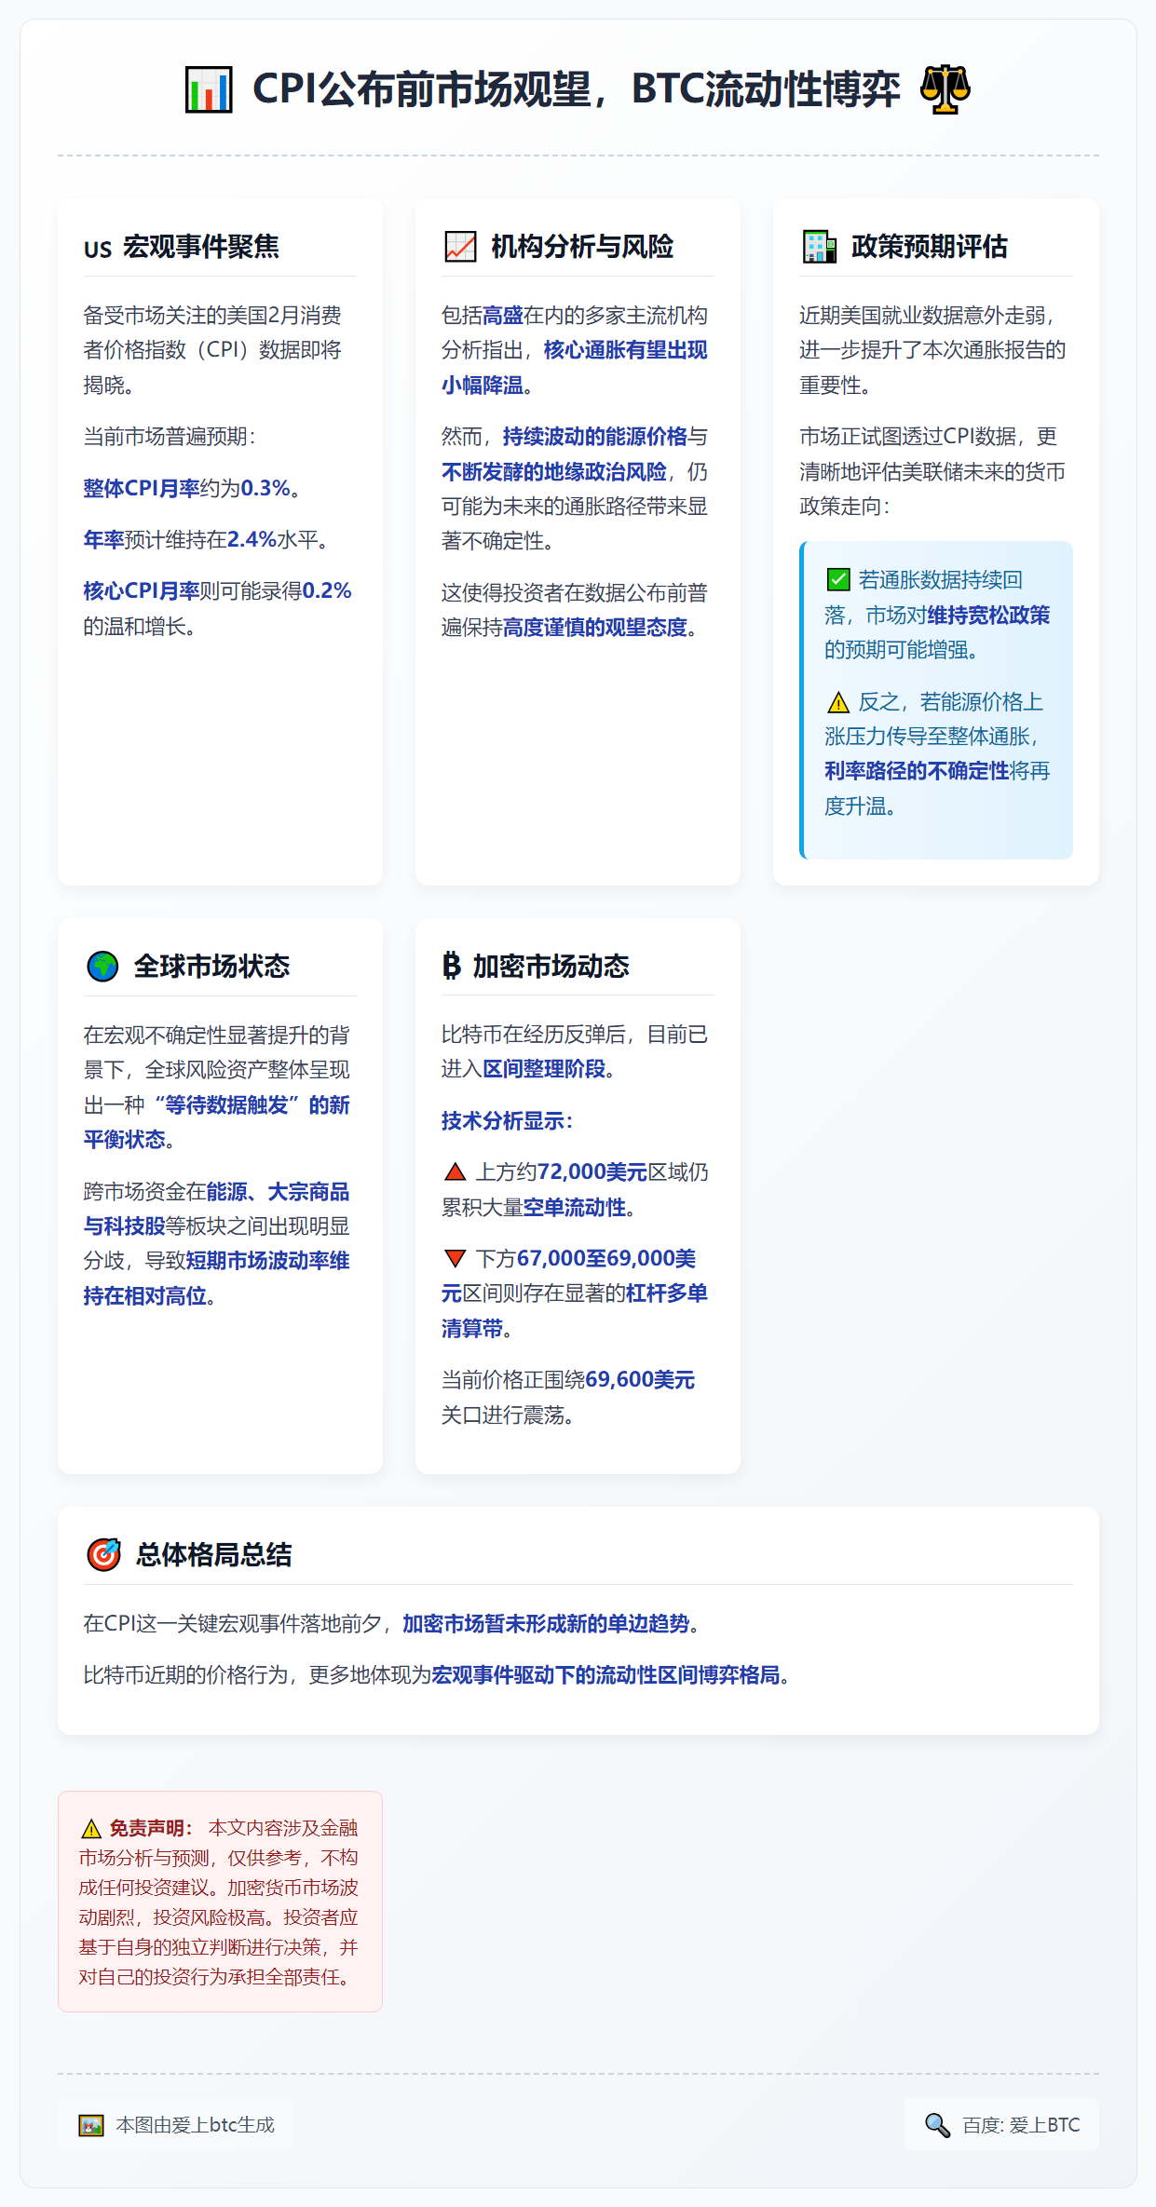Click 不断发酵的地缘政治风险 highlighted phrase
The image size is (1156, 2207).
click(x=554, y=472)
